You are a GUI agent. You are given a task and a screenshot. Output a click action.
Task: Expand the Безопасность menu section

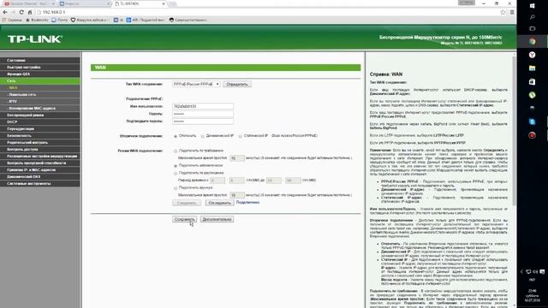pyautogui.click(x=40, y=135)
